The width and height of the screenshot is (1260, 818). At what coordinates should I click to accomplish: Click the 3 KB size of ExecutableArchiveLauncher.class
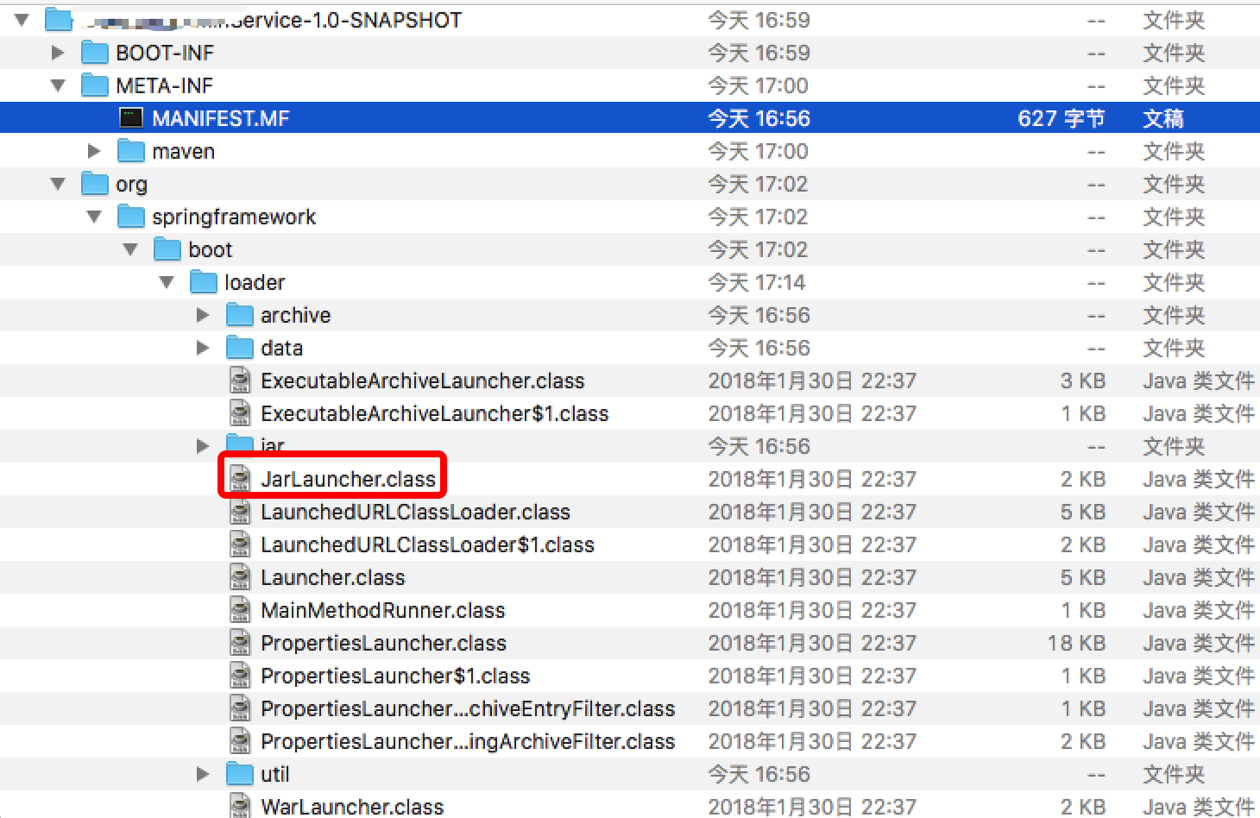point(1082,381)
